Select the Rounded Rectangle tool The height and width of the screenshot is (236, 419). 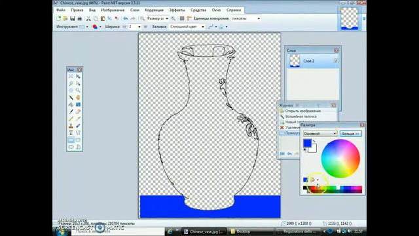click(x=78, y=140)
